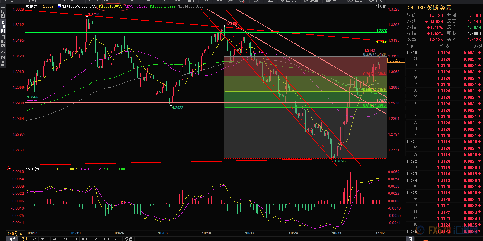483x241 pixels.
Task: Toggle the MACD indicator button
Action: (44, 239)
